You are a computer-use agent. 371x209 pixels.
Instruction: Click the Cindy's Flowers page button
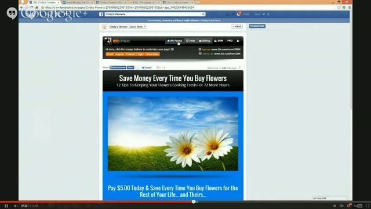tap(118, 27)
